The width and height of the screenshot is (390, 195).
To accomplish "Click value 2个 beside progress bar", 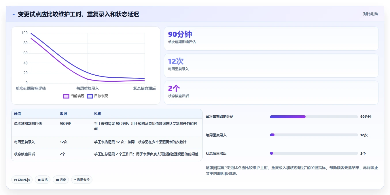I will click(x=363, y=153).
